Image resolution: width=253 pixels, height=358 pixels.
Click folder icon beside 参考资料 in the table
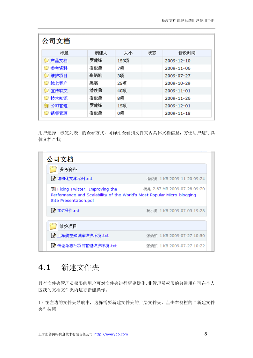click(46, 68)
